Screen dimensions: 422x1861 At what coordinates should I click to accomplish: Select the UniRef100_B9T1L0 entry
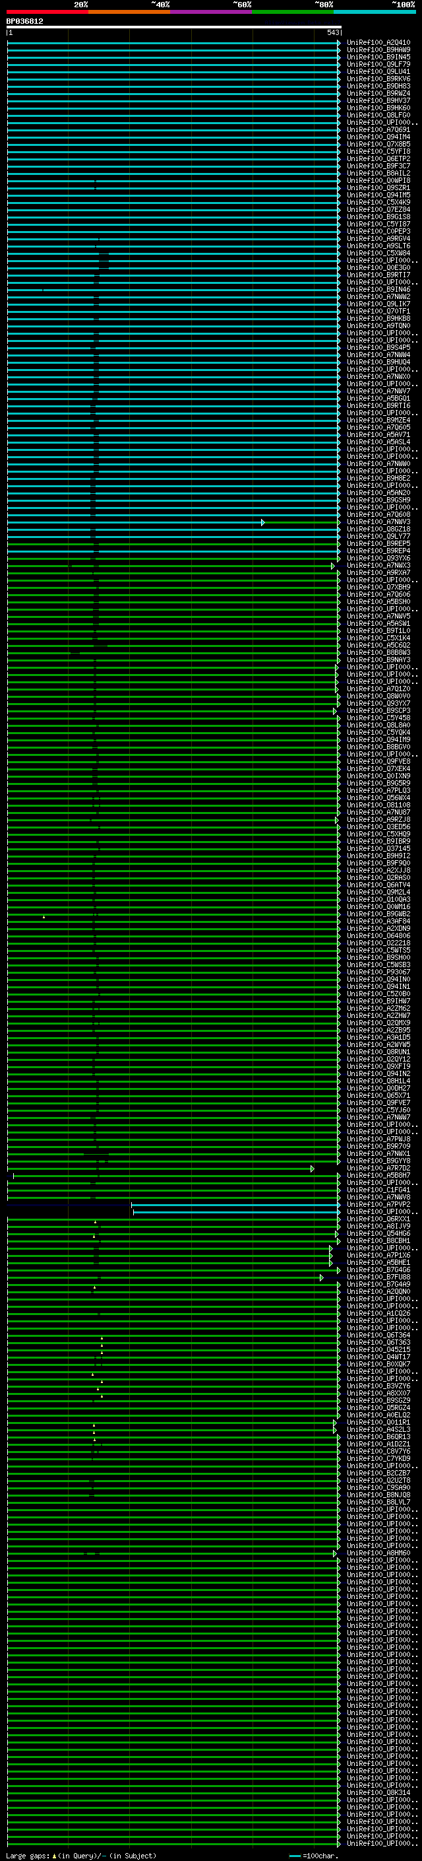[378, 630]
